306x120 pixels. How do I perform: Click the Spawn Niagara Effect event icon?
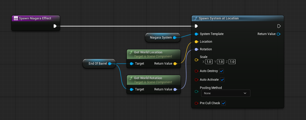pyautogui.click(x=16, y=18)
